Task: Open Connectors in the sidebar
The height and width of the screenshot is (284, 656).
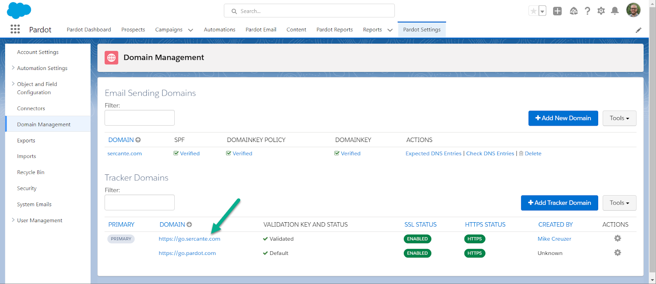Action: point(31,108)
